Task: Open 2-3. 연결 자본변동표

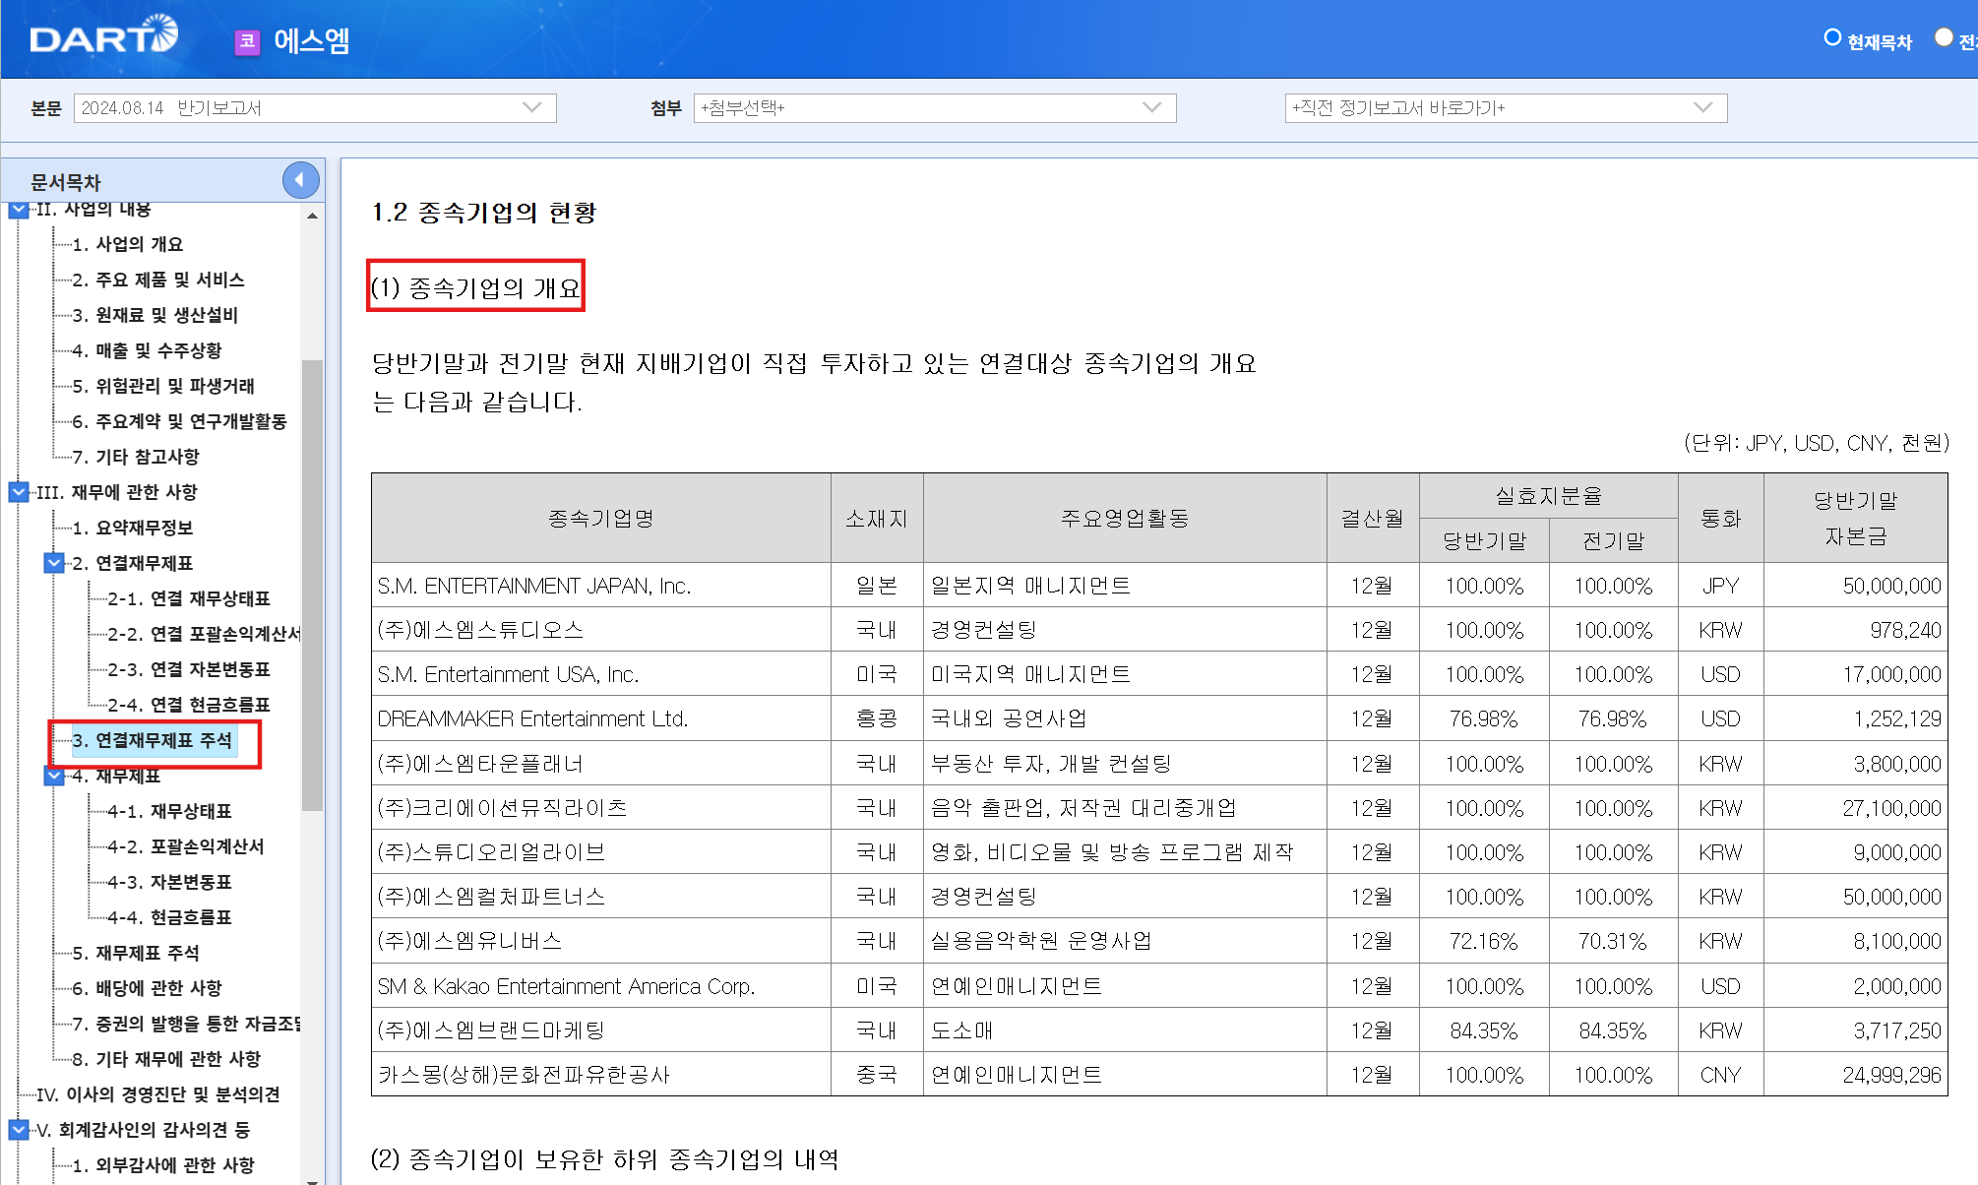Action: click(x=189, y=669)
